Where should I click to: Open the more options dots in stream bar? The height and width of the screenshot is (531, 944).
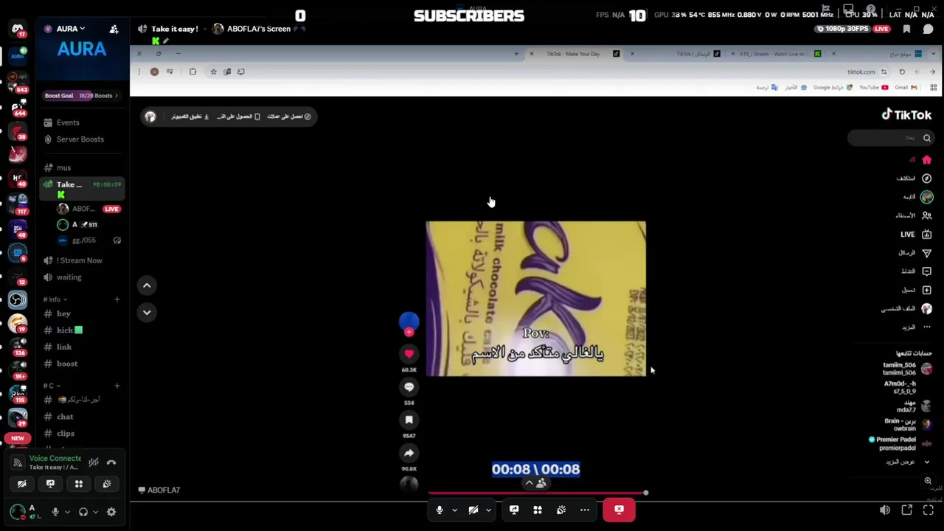pyautogui.click(x=585, y=510)
